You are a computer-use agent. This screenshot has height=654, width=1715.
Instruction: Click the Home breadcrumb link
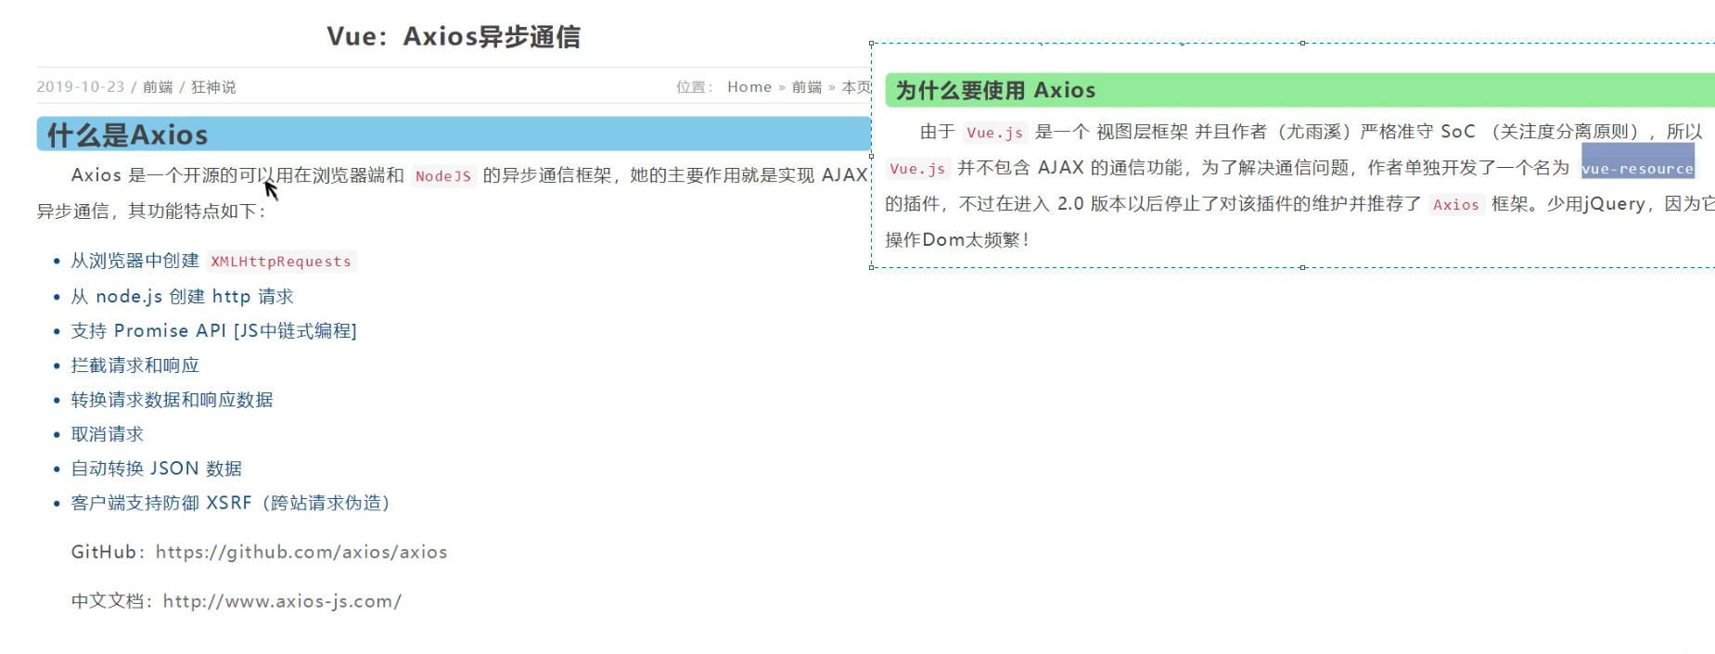[749, 87]
